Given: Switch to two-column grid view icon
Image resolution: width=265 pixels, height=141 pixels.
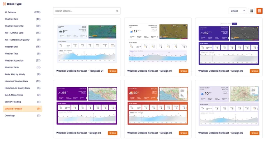Looking at the screenshot, I should click(x=252, y=11).
